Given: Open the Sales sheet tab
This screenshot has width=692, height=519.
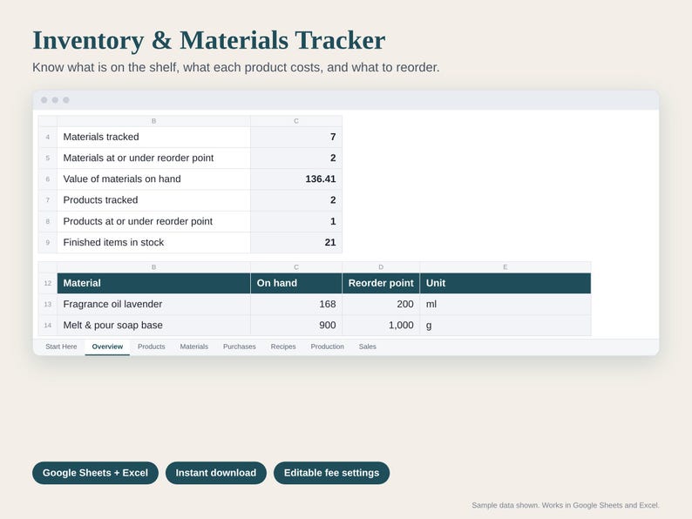Looking at the screenshot, I should coord(367,347).
